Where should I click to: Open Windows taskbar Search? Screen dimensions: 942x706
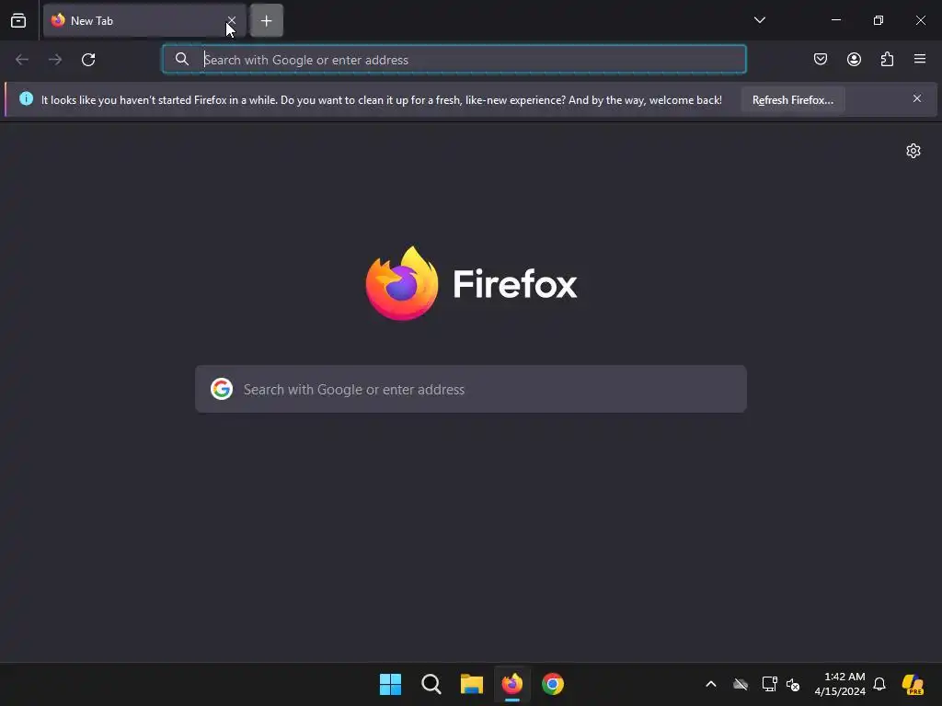pos(431,684)
